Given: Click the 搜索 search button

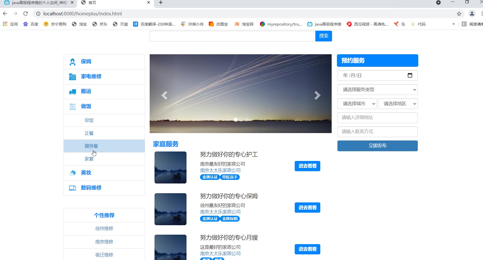Looking at the screenshot, I should 324,36.
